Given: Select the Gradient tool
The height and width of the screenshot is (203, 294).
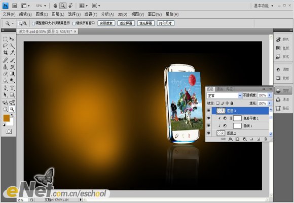Looking at the screenshot, I should click(x=12, y=74).
